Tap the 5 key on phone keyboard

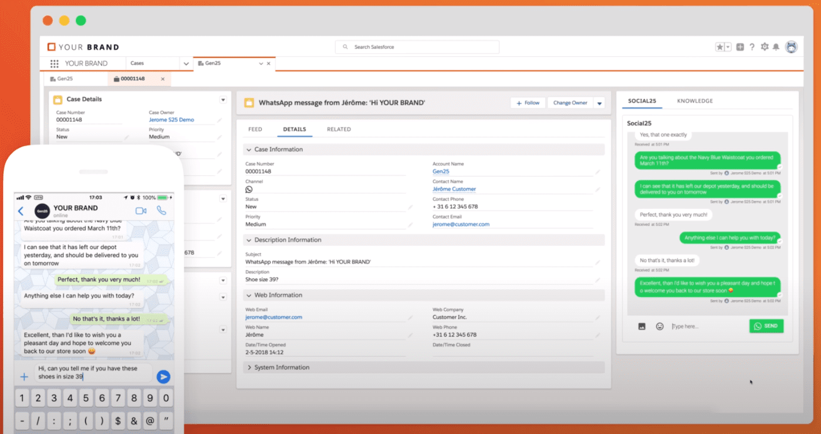86,399
